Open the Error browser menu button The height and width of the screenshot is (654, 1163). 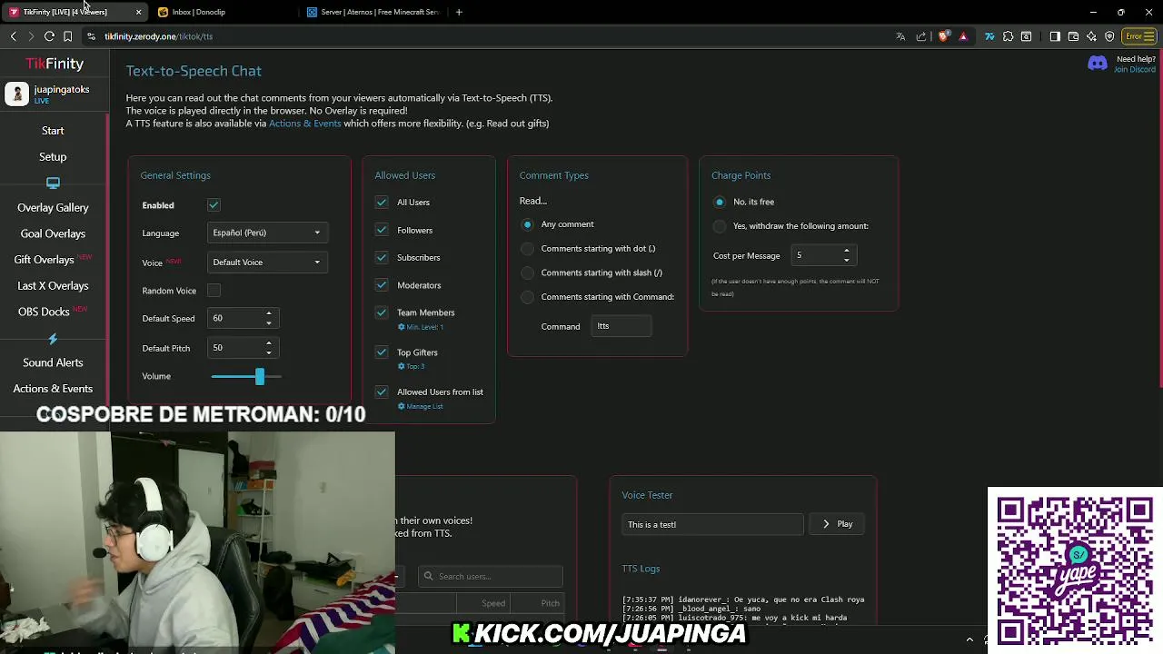tap(1138, 36)
